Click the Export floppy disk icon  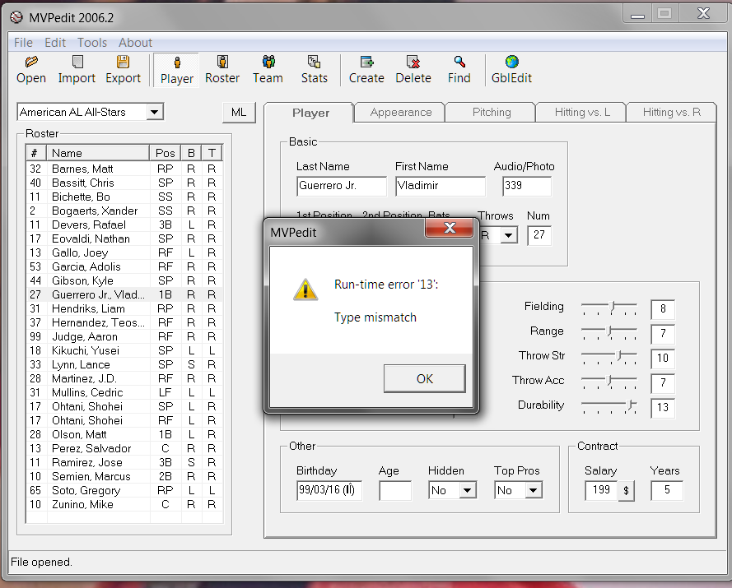(123, 62)
